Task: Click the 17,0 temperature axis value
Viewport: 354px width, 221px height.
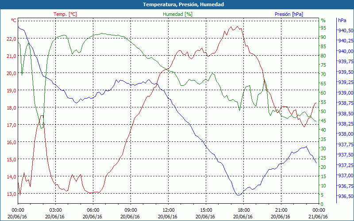Action: pyautogui.click(x=12, y=125)
